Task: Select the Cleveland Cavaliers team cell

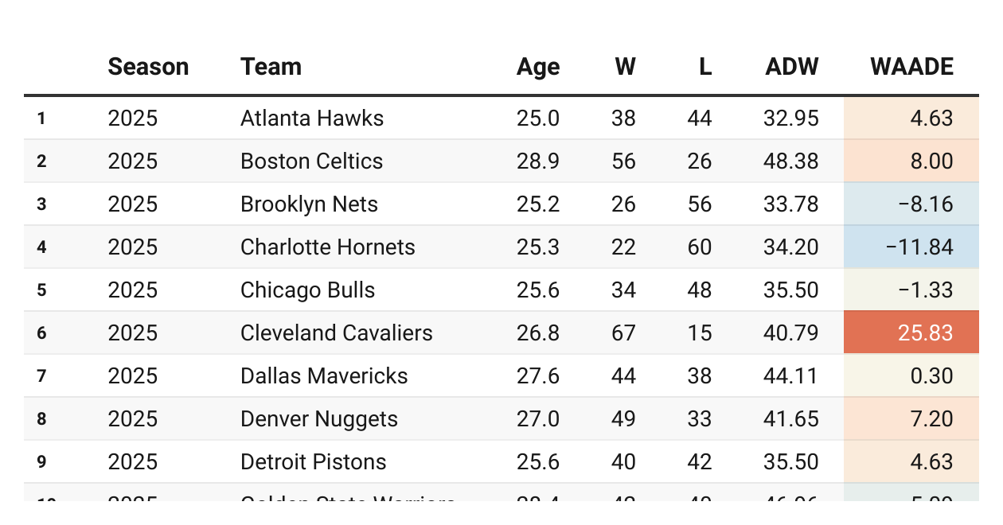Action: (x=337, y=333)
